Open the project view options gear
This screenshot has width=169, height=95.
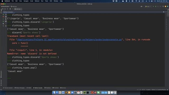10,9
